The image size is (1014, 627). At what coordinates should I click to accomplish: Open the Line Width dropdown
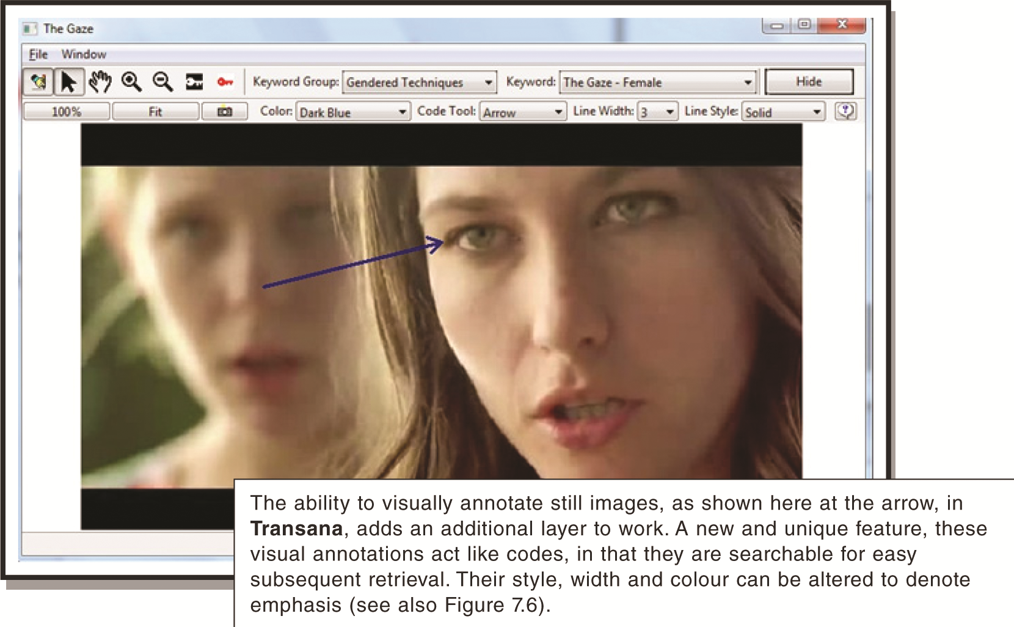(x=657, y=112)
